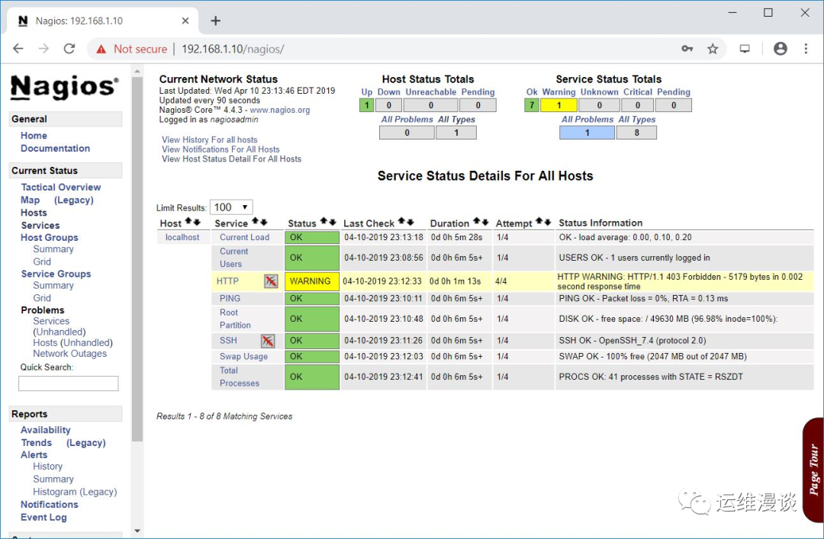
Task: Open Trends report in sidebar
Action: tap(37, 443)
